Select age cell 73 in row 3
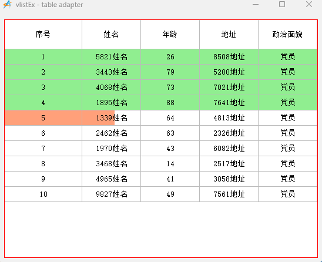This screenshot has width=322, height=262. pyautogui.click(x=170, y=88)
